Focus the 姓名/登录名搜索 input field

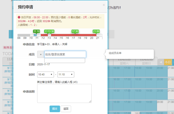pyautogui.click(x=65, y=54)
